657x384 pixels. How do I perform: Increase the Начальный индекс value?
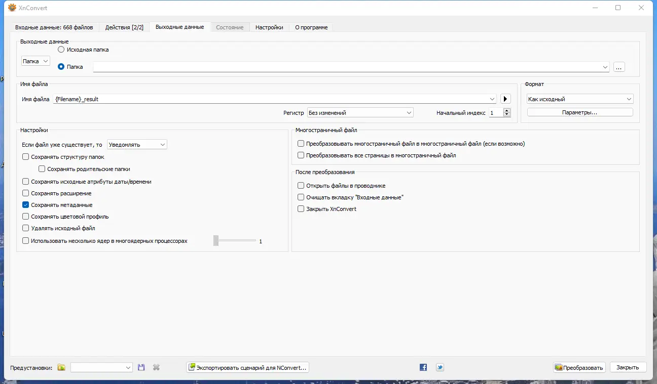pyautogui.click(x=507, y=110)
